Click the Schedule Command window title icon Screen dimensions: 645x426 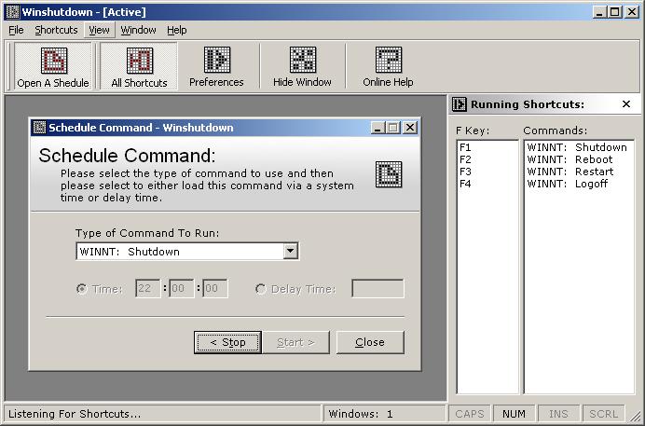tap(39, 128)
